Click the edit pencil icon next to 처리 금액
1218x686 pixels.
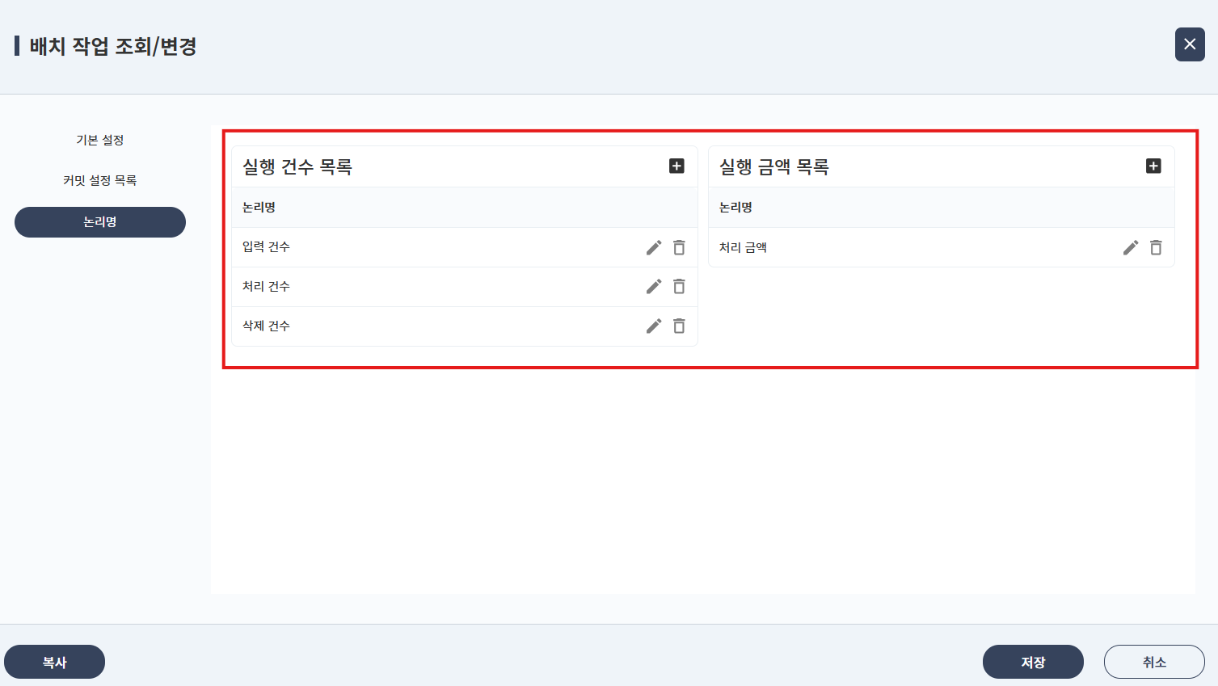pyautogui.click(x=1130, y=247)
